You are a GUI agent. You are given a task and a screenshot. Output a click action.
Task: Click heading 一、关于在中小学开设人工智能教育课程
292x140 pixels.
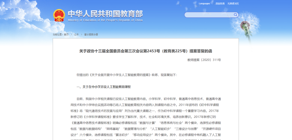[x=104, y=87]
